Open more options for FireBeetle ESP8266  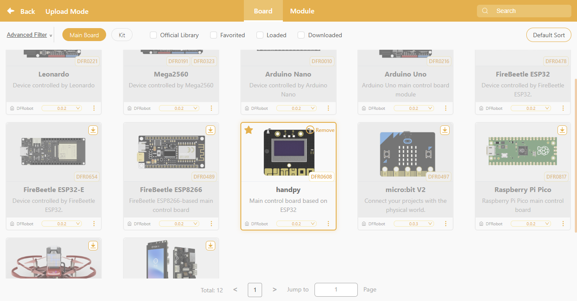point(211,224)
